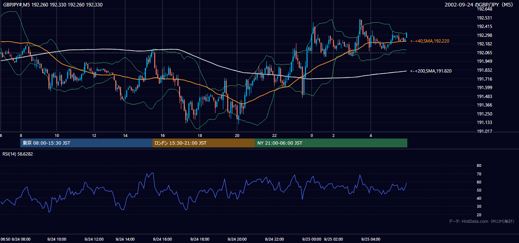
Task: Click price axis value 191.483
Action: coord(484,96)
